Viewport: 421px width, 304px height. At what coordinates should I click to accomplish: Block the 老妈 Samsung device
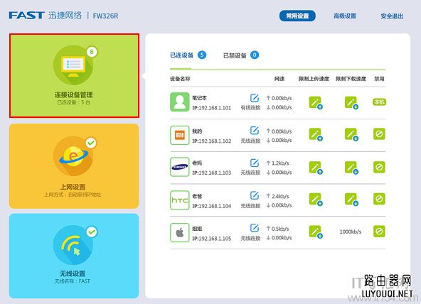pos(379,167)
